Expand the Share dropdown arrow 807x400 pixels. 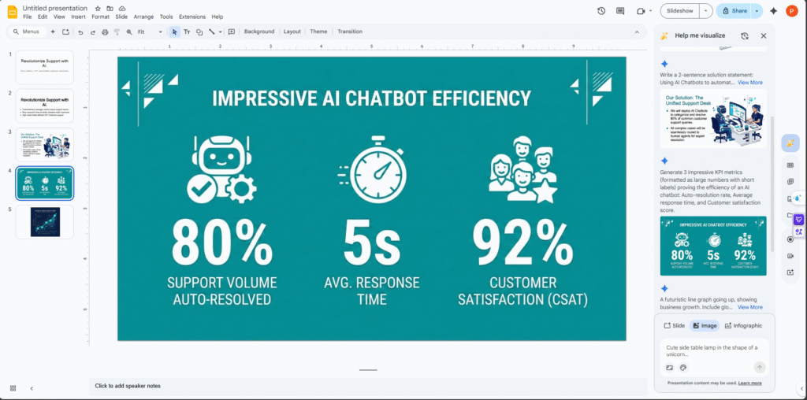pos(757,11)
